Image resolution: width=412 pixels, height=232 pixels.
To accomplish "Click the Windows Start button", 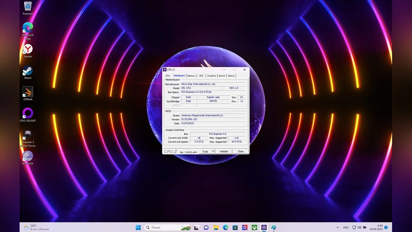I will tap(138, 228).
